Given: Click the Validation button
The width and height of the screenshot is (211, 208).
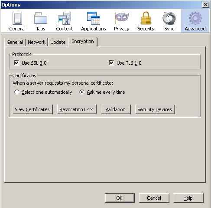Looking at the screenshot, I should (x=116, y=109).
